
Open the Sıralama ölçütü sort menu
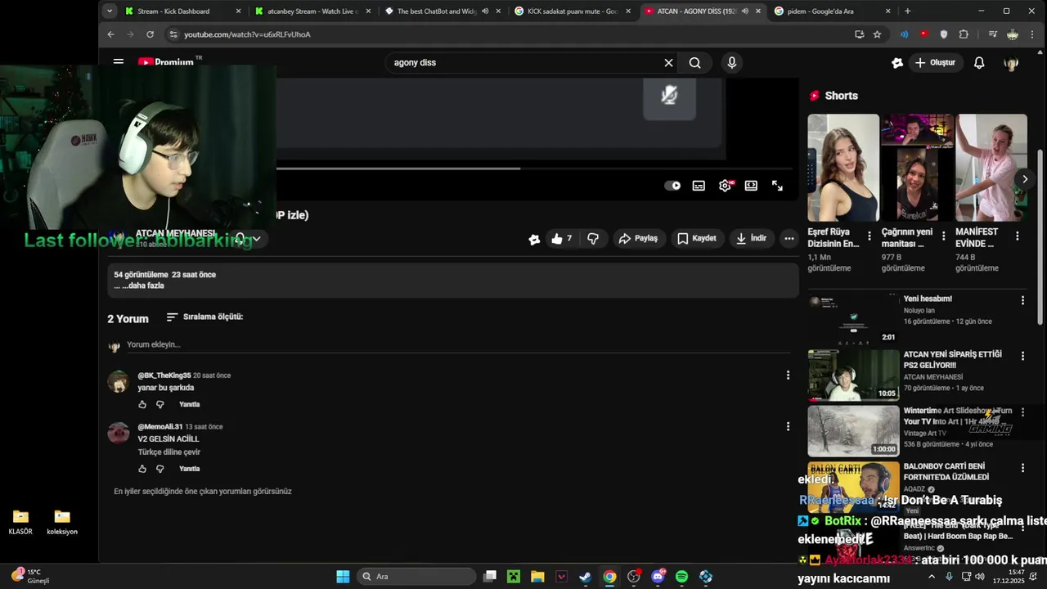pyautogui.click(x=204, y=317)
